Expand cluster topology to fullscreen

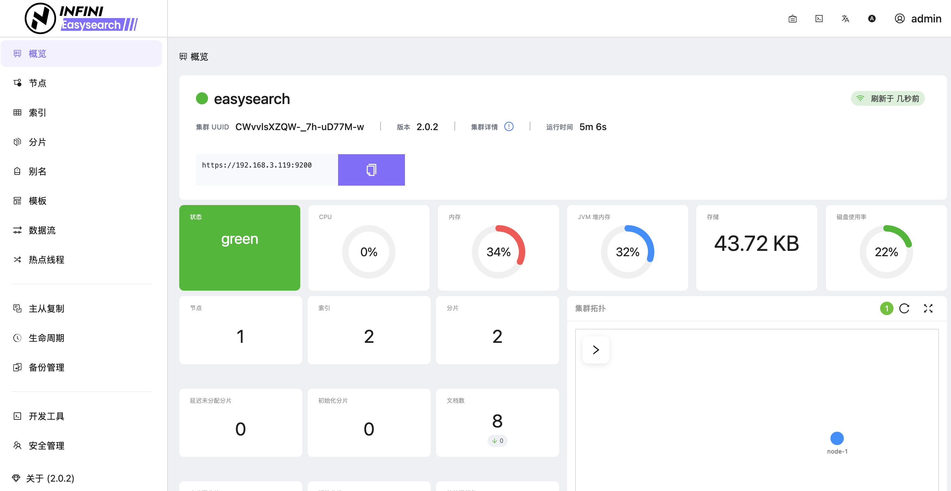pos(928,308)
